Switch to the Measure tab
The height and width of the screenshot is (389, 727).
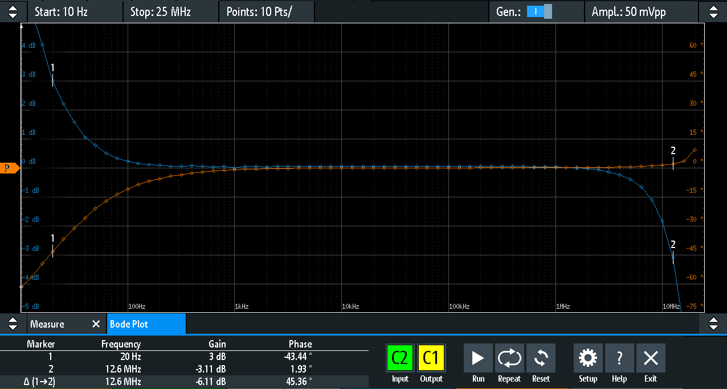coord(47,324)
